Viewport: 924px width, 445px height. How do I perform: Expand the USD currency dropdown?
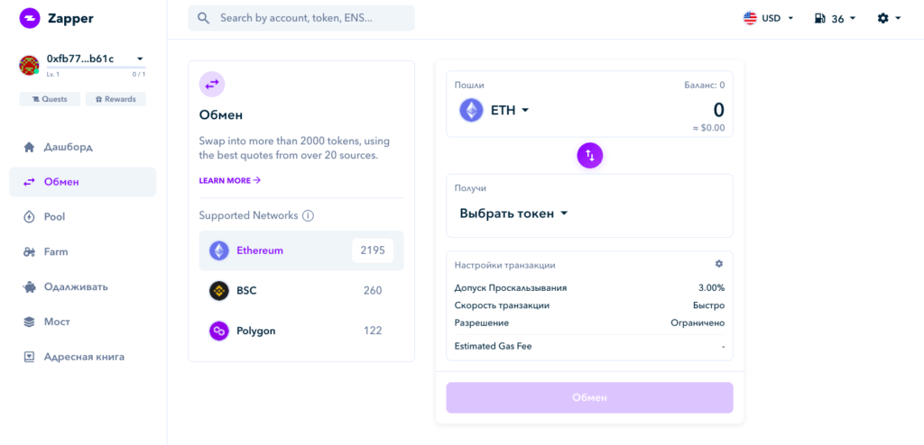(768, 18)
